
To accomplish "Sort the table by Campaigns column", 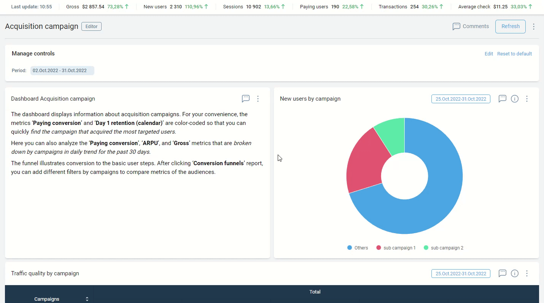I will 87,299.
